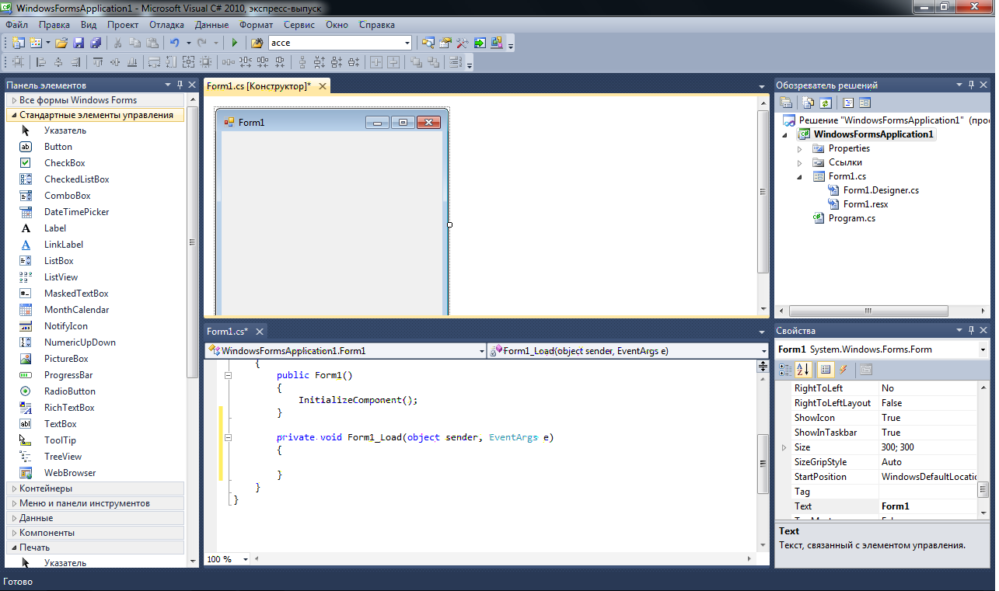
Task: Click Properties grid vertical scrollbar thumb
Action: pos(983,490)
